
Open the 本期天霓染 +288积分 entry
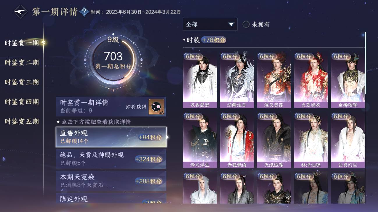[111, 181]
